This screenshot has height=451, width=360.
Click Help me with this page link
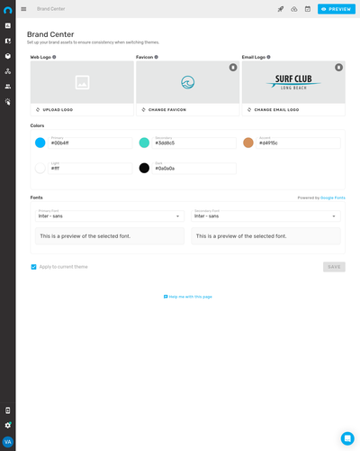pyautogui.click(x=188, y=297)
